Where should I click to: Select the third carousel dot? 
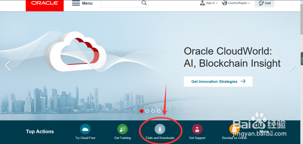153,111
